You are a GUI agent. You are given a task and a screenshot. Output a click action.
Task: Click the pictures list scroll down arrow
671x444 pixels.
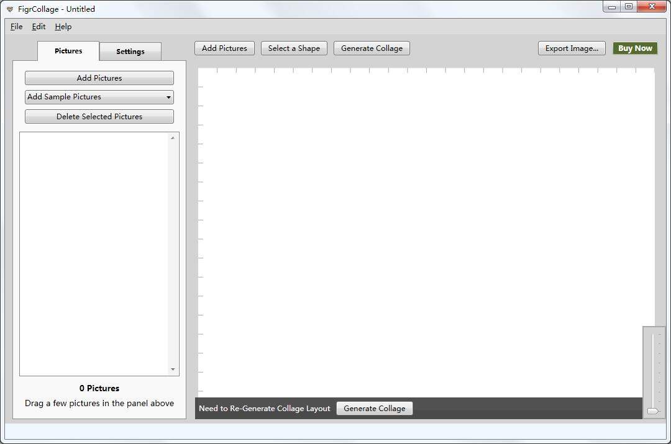point(173,369)
